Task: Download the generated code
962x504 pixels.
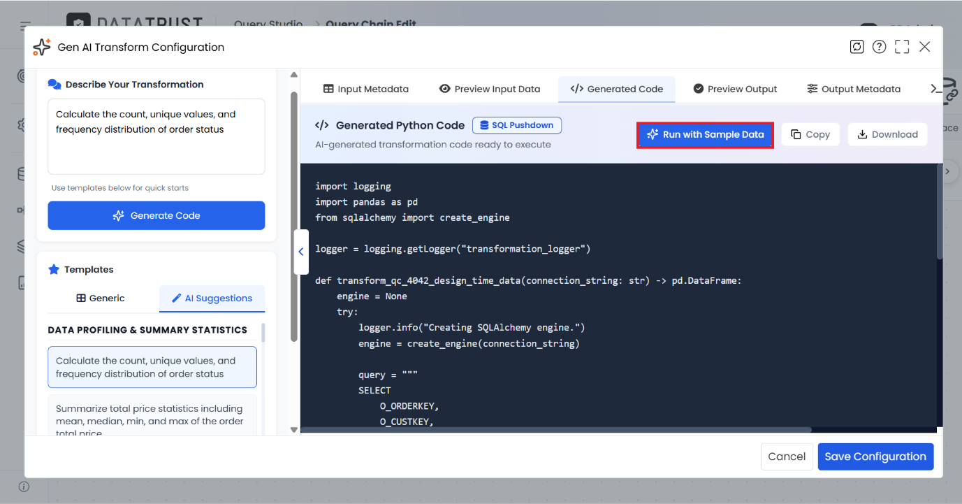Action: [888, 134]
